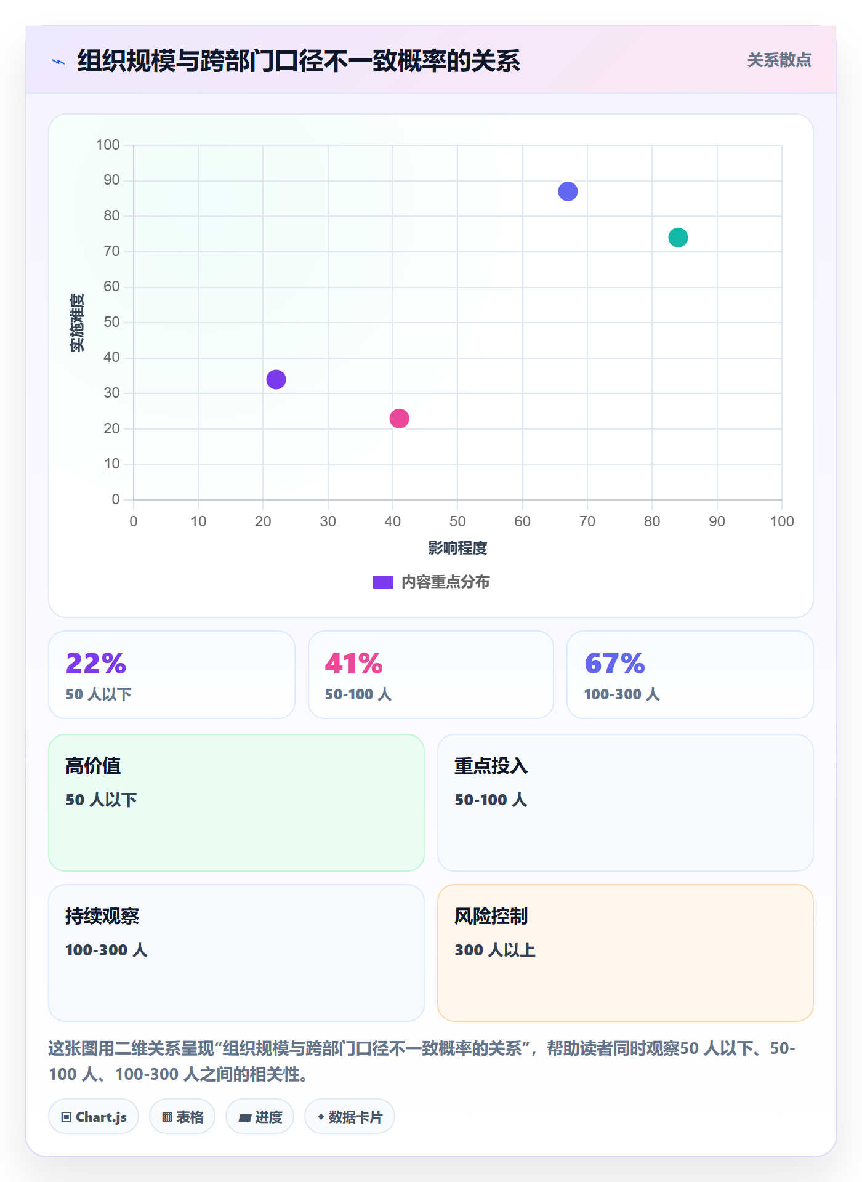Toggle the 内容重点分布 legend color swatch
The height and width of the screenshot is (1182, 862).
pyautogui.click(x=382, y=582)
